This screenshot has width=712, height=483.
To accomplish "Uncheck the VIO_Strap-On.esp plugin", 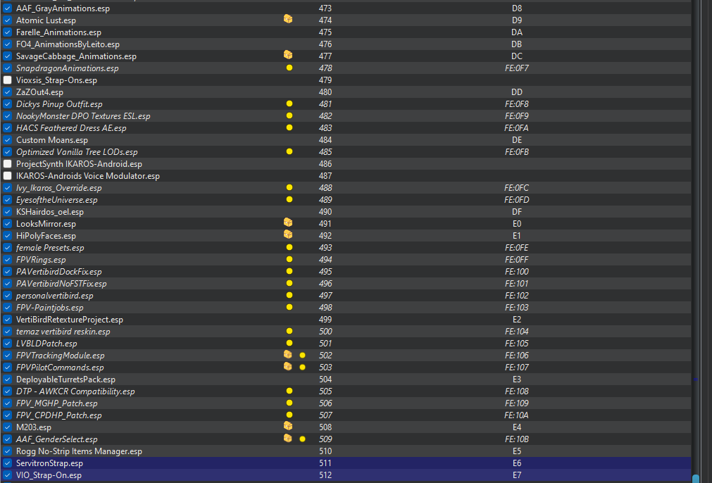I will [x=7, y=475].
